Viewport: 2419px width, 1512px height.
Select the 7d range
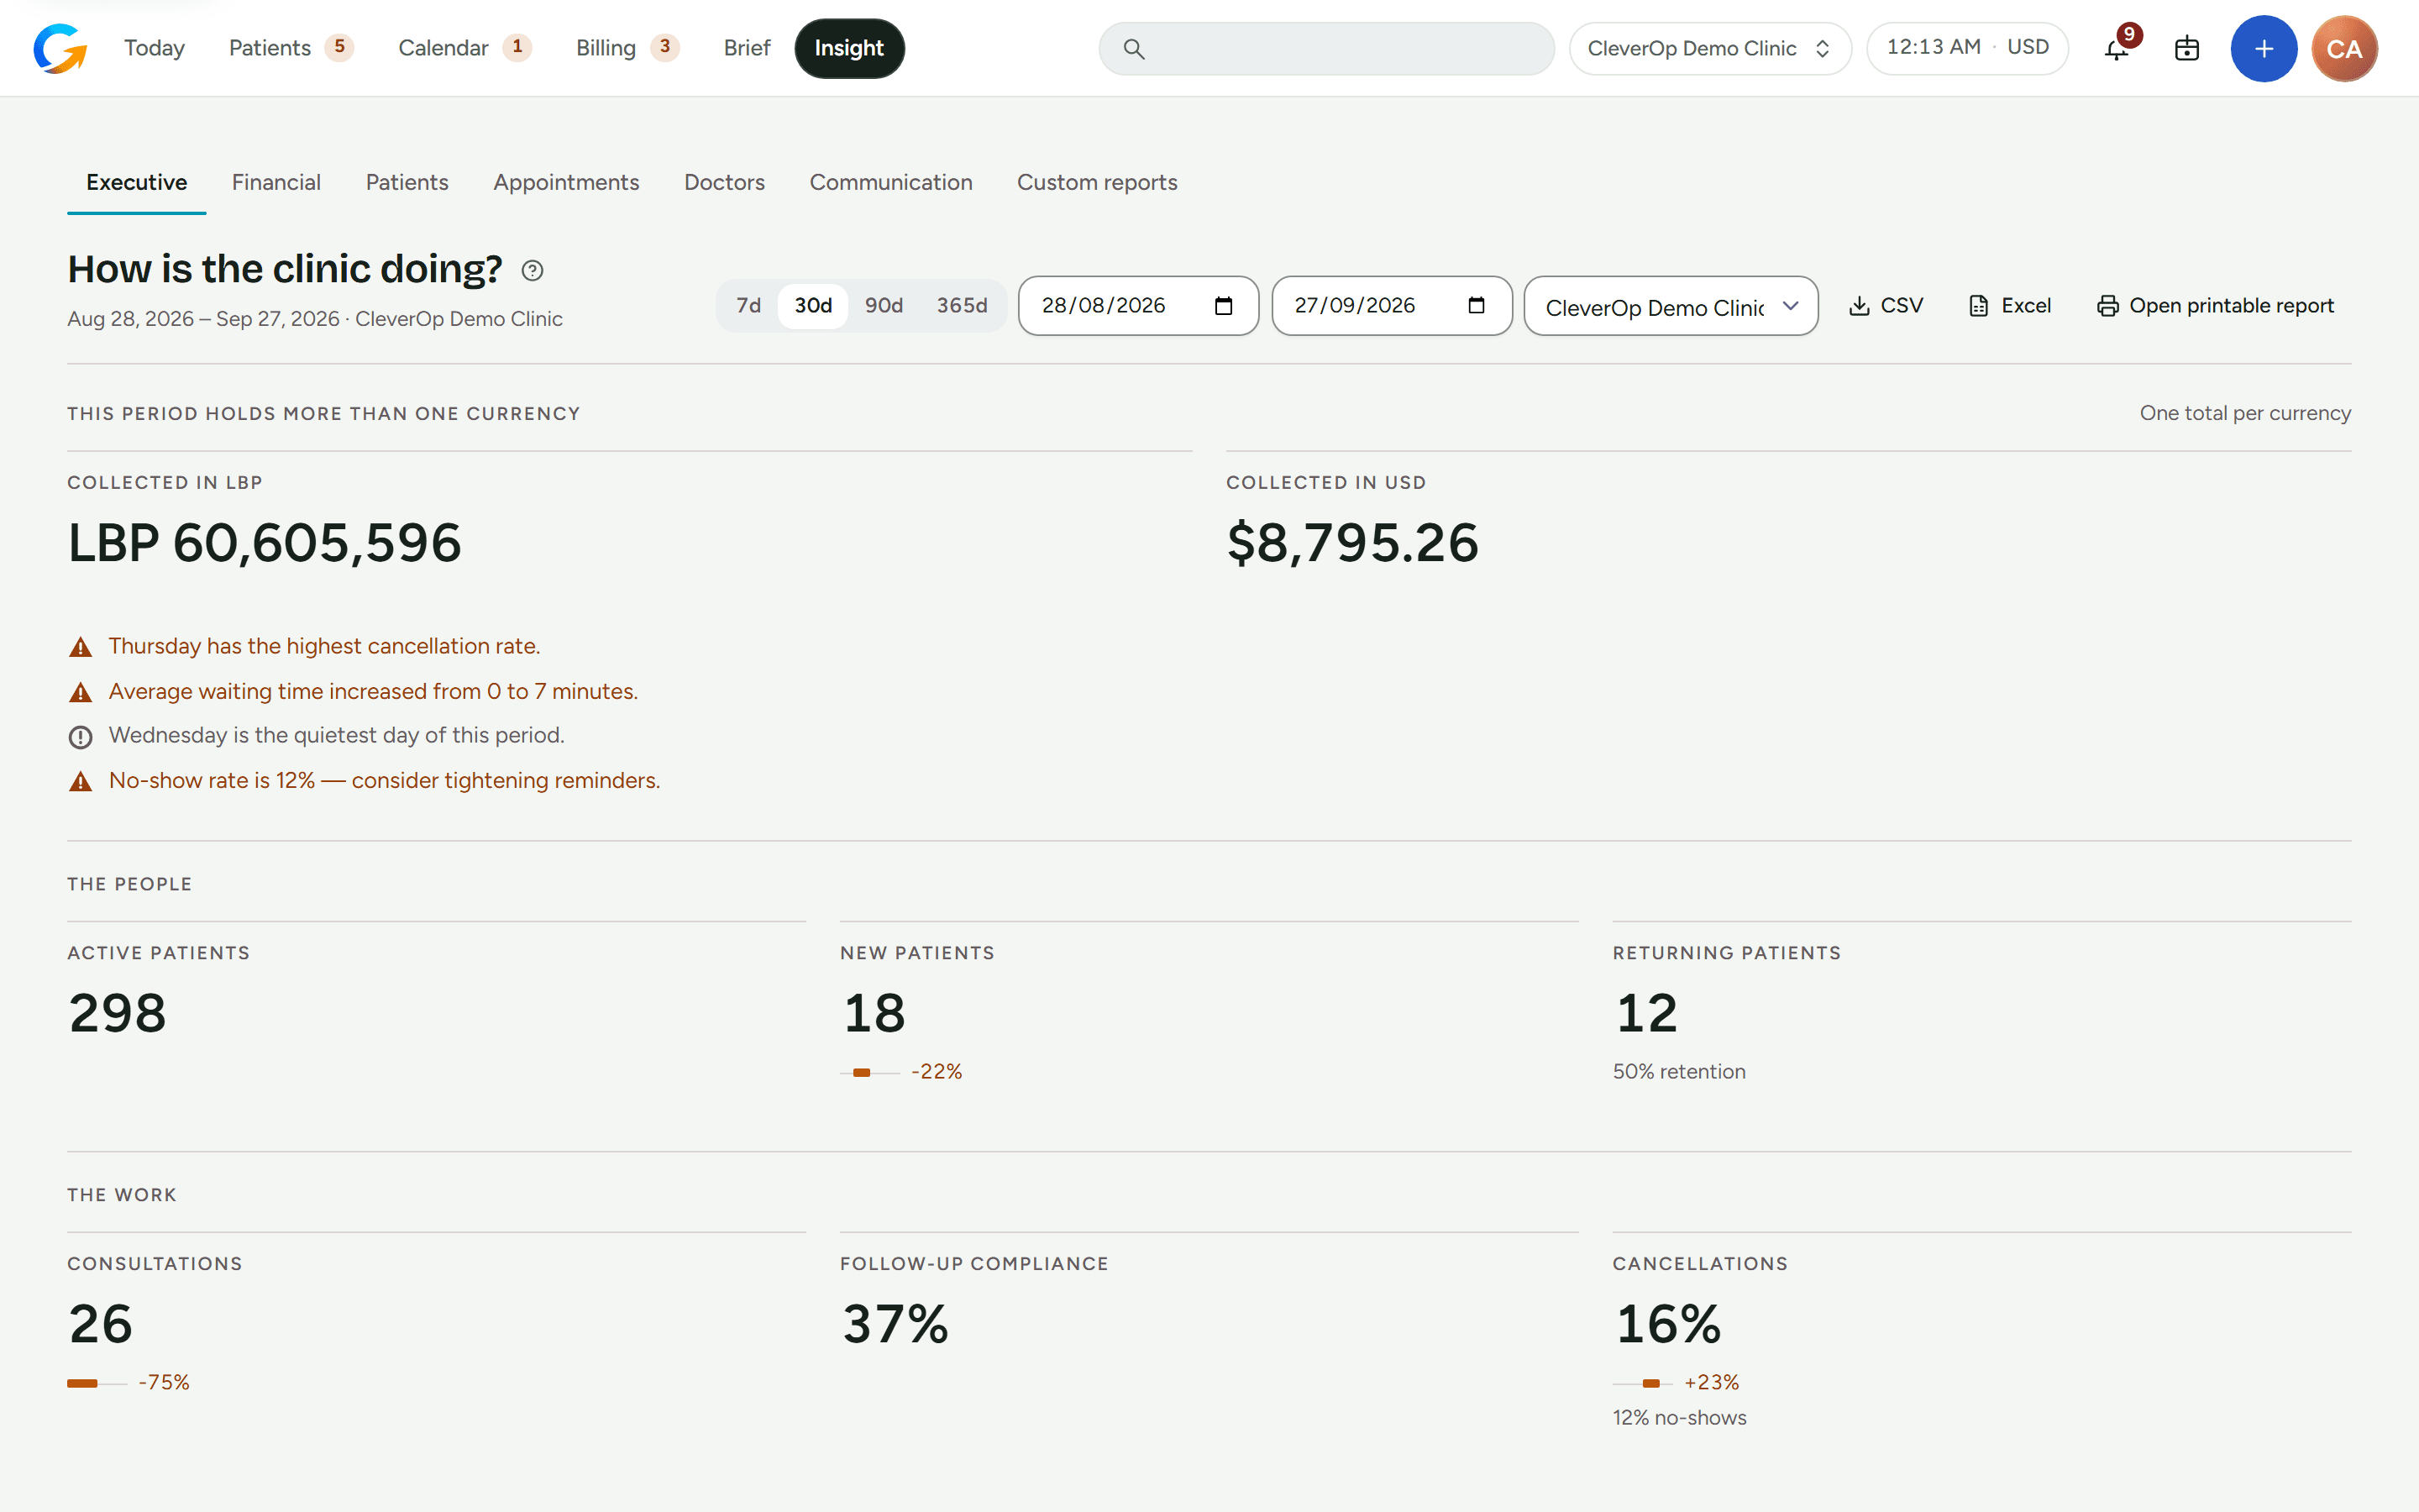[x=748, y=306]
